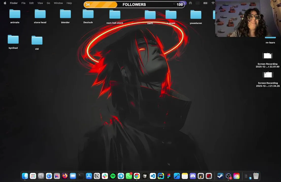Screen dimensions: 281x182
Task: Open the pink star app icon in Dock
Action: click(57, 176)
